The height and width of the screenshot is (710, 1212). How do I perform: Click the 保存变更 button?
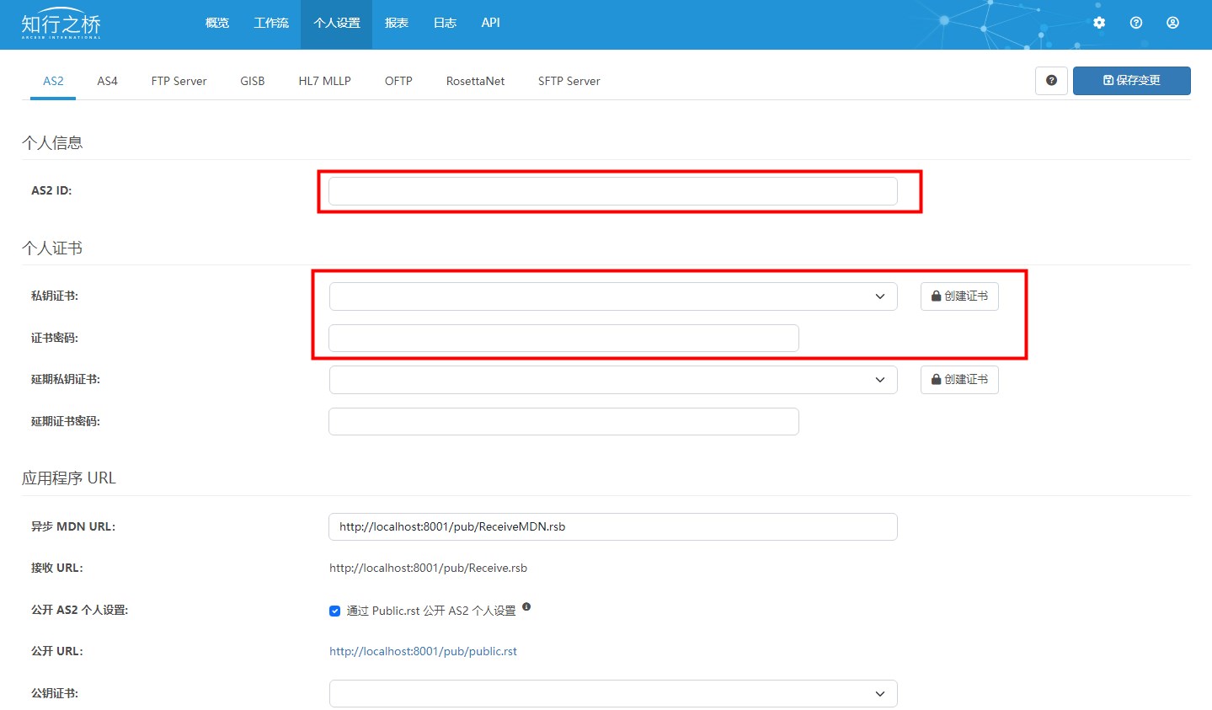pyautogui.click(x=1131, y=81)
